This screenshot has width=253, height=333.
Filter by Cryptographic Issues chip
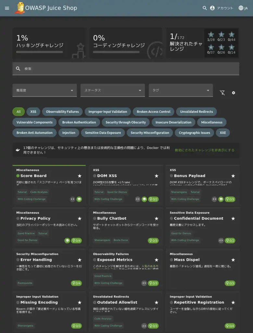195,133
